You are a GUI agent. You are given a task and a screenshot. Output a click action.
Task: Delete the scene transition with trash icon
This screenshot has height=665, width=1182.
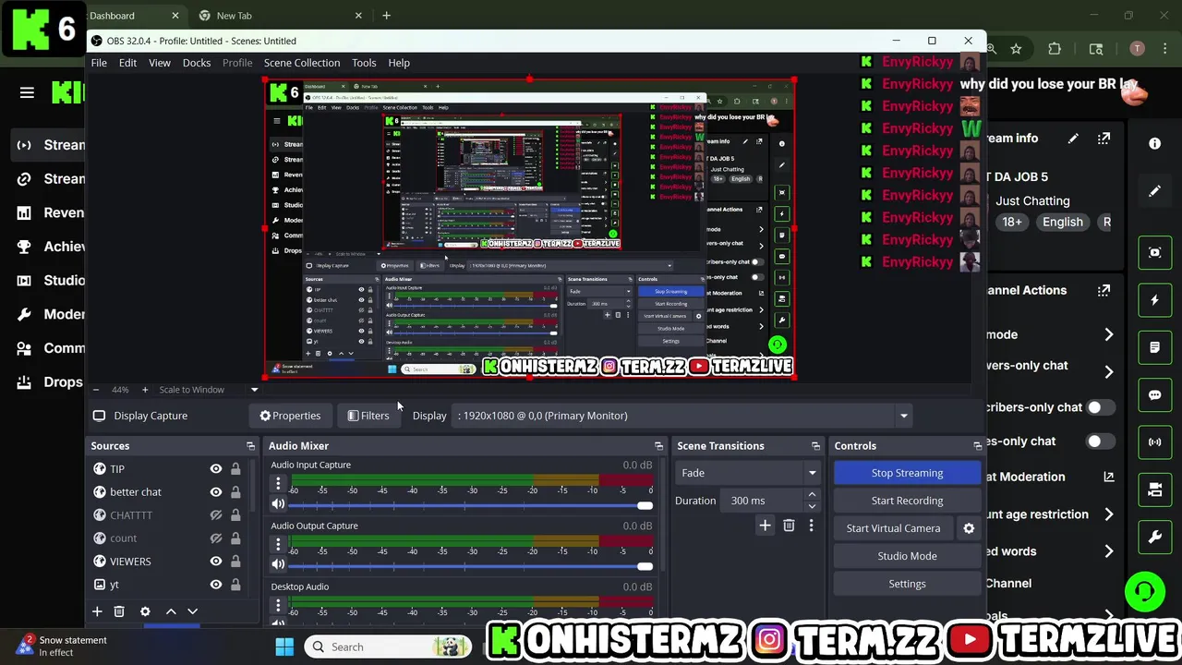pos(789,526)
